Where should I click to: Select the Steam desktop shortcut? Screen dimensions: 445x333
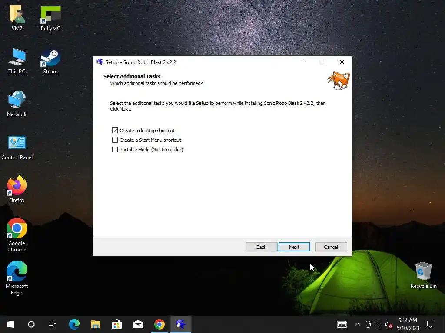(50, 61)
